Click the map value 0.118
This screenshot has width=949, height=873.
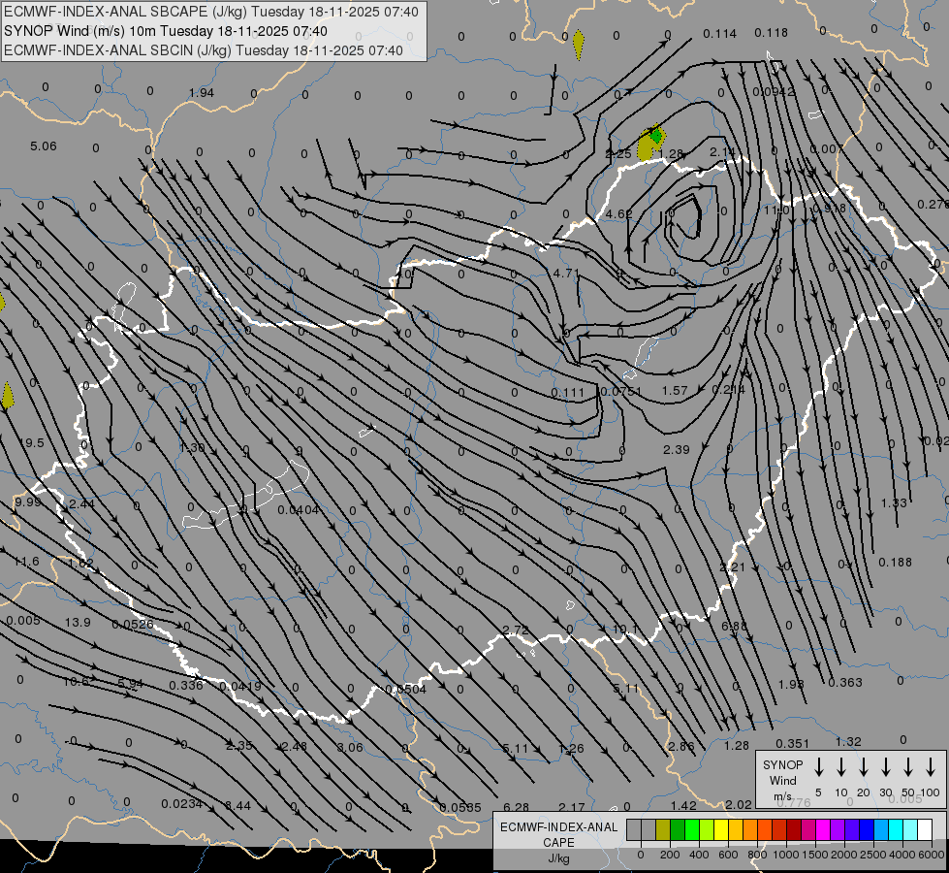pyautogui.click(x=771, y=32)
